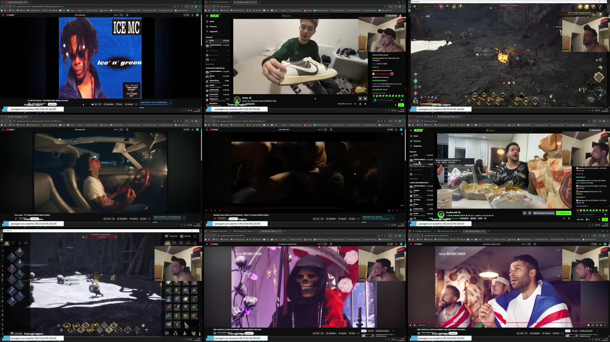
Task: Show hidden tray icons in flag-scene window taskbar
Action: click(x=590, y=339)
